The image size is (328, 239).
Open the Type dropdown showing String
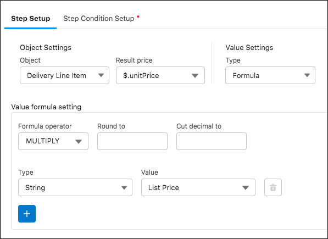[75, 187]
